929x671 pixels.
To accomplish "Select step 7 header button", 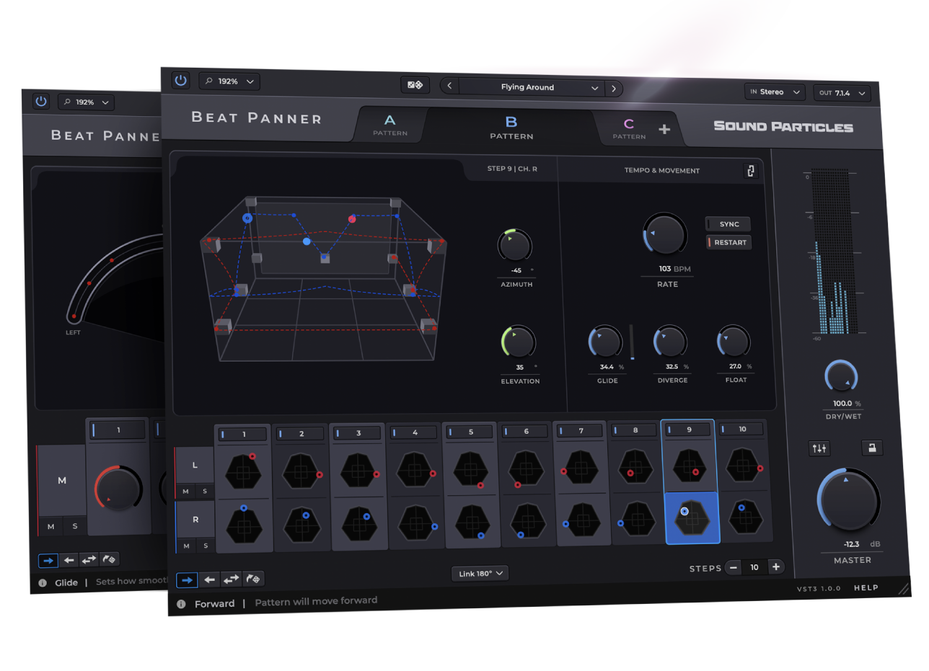I will [x=581, y=430].
